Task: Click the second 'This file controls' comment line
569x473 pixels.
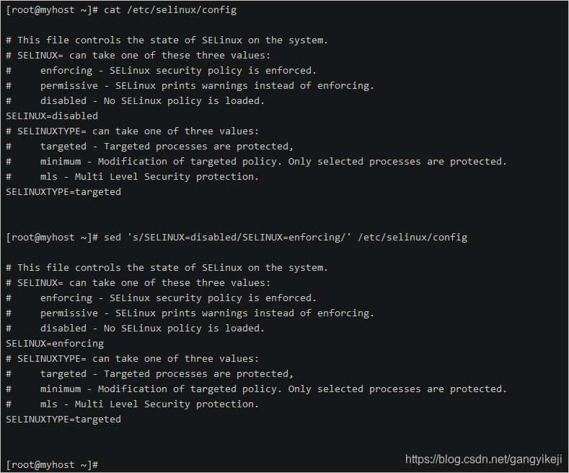Action: [167, 268]
